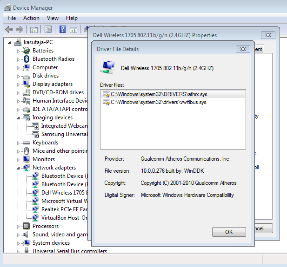Image resolution: width=287 pixels, height=267 pixels.
Task: Click the DVD/CD-ROM drives icon
Action: 27,92
